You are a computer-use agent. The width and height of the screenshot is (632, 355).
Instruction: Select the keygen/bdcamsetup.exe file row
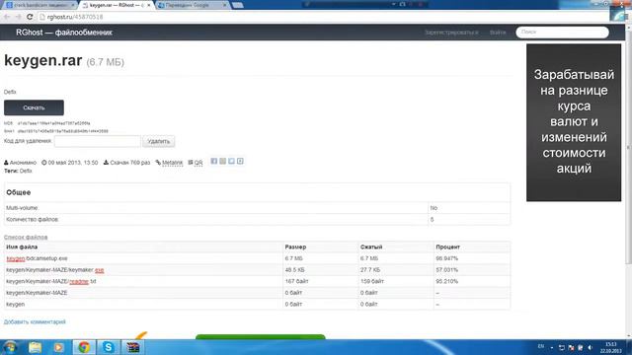257,258
